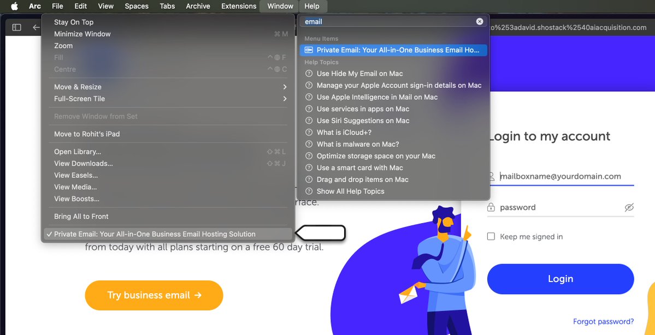Open Use Apple Intelligence in Mail topic
The image size is (655, 335).
pos(393,97)
